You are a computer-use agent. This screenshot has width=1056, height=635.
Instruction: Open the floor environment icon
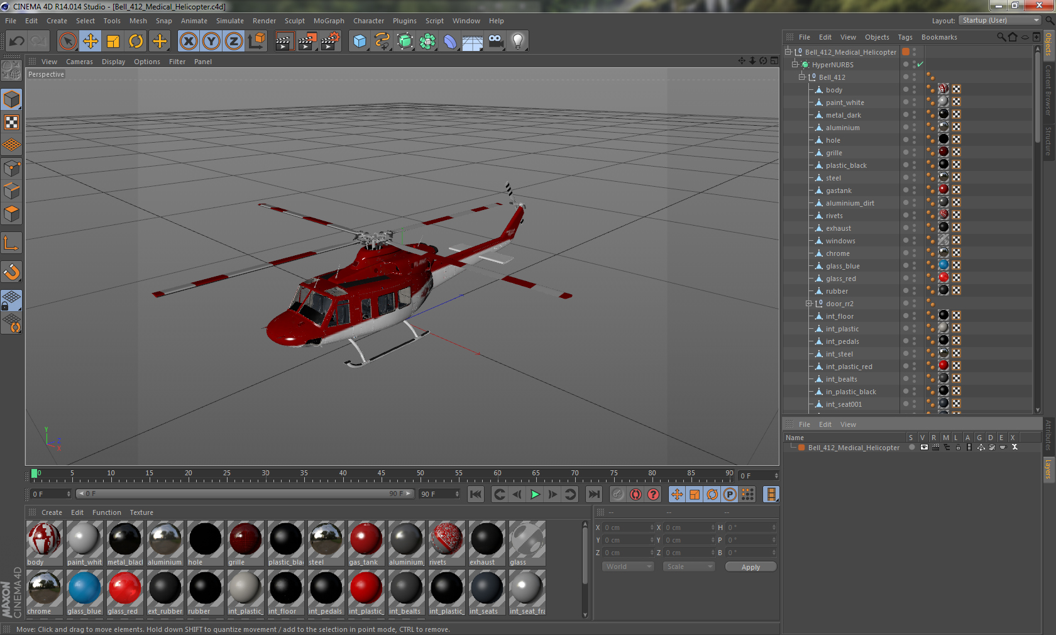pos(473,41)
